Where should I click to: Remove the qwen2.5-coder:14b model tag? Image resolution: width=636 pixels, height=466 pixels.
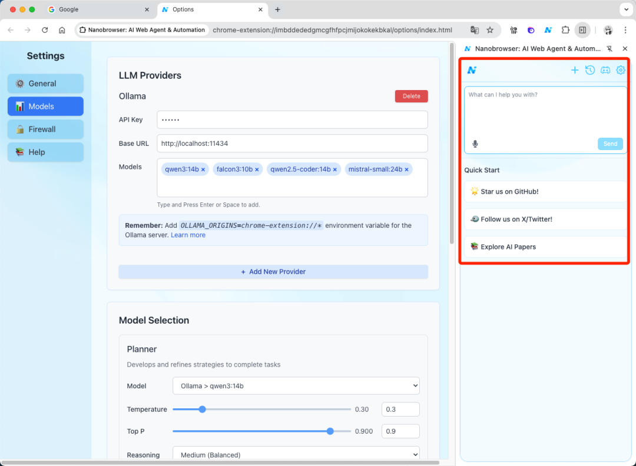334,169
